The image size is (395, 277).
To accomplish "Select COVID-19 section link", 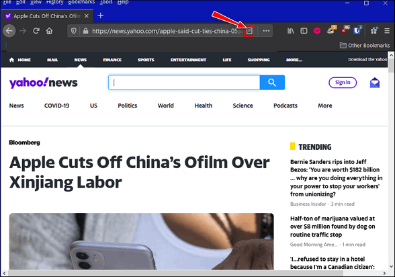I will 56,106.
